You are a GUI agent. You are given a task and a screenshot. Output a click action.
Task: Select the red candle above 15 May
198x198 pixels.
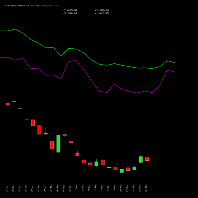click(103, 162)
